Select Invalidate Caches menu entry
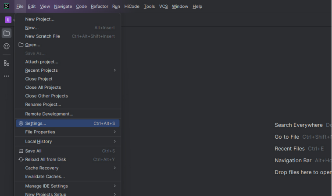 pyautogui.click(x=45, y=177)
